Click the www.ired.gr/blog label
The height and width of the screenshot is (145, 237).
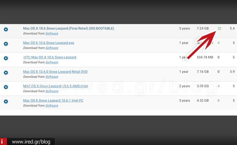click(31, 142)
